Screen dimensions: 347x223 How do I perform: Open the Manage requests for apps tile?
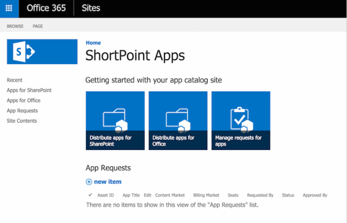(241, 121)
